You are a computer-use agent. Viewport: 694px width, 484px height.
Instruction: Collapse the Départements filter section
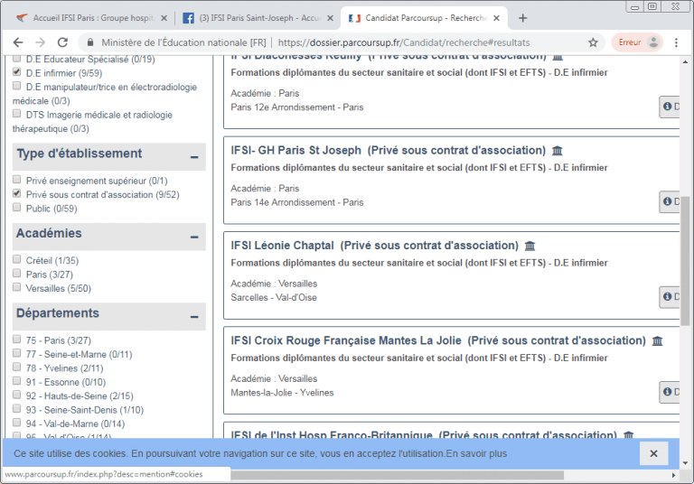[194, 317]
